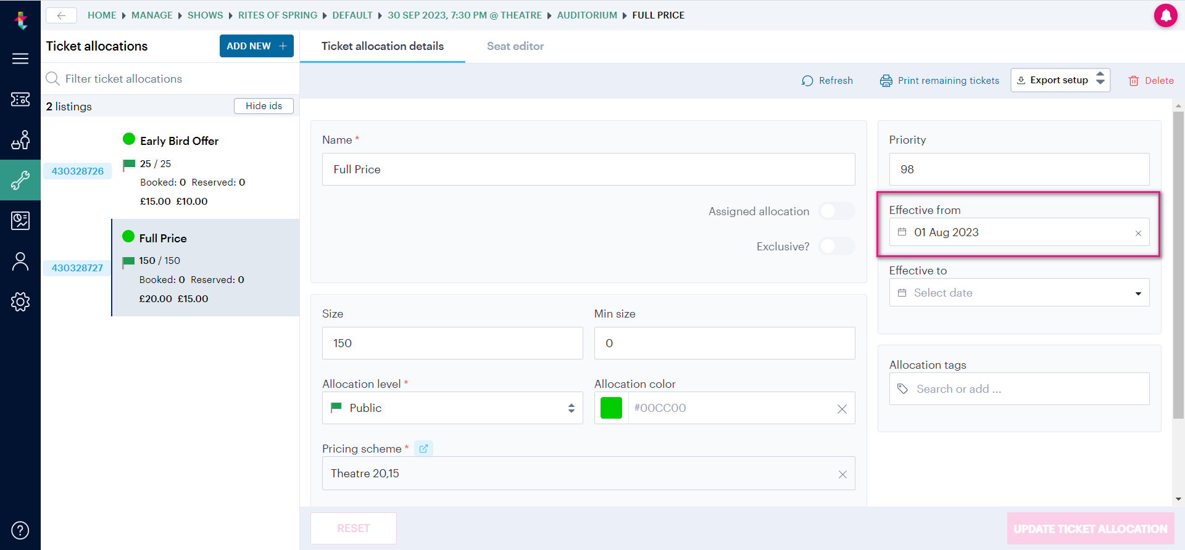Viewport: 1185px width, 550px height.
Task: Open the Allocation level Public dropdown
Action: (452, 408)
